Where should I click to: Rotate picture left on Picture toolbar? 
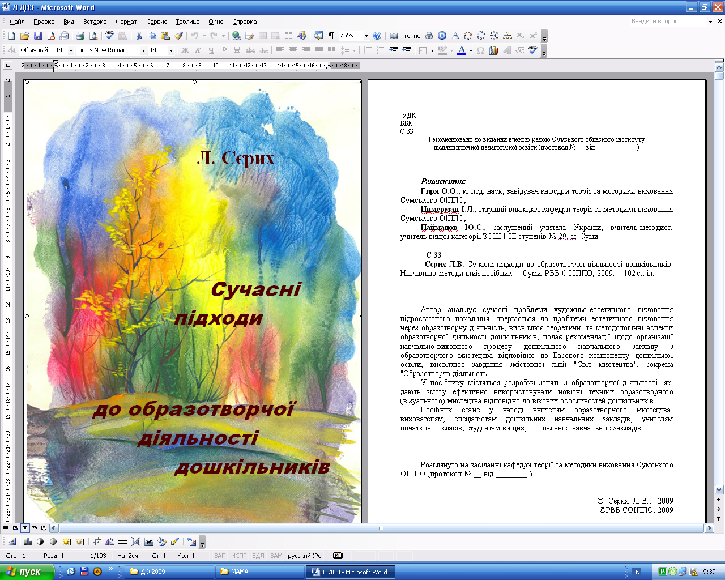(x=110, y=541)
